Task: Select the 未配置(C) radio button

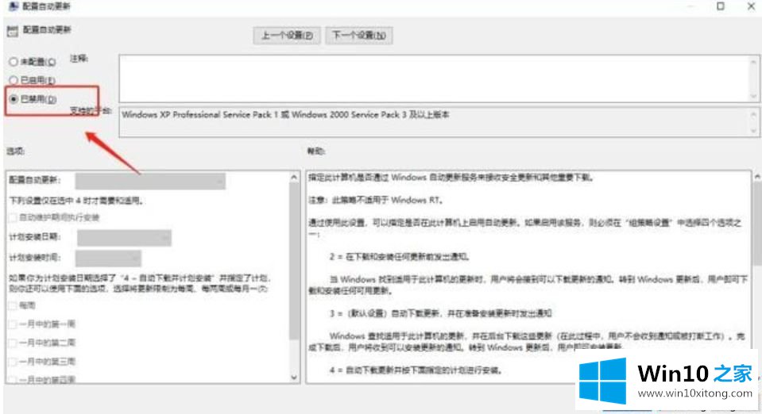Action: click(14, 62)
